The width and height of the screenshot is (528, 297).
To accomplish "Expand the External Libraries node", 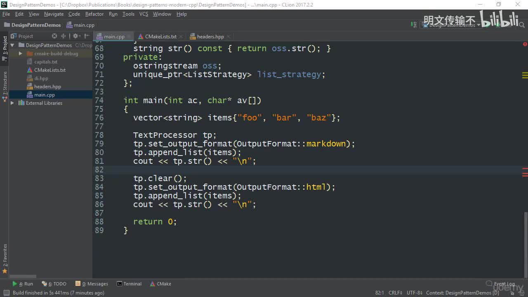I will (12, 103).
